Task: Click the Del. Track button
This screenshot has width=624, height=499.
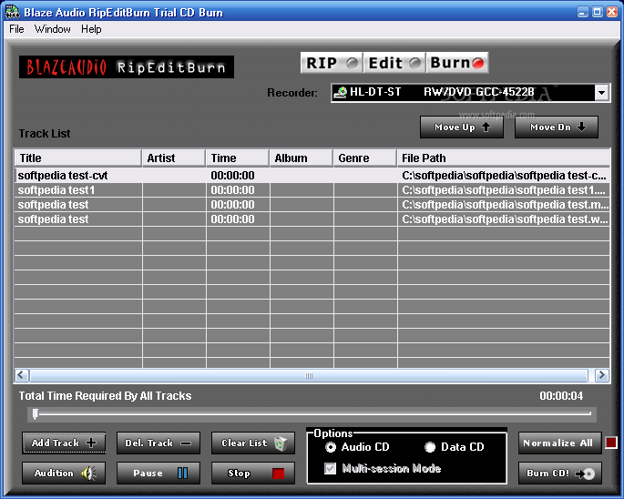Action: 159,443
